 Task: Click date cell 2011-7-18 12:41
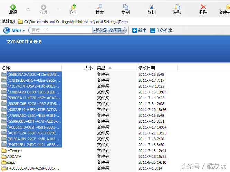152,151
